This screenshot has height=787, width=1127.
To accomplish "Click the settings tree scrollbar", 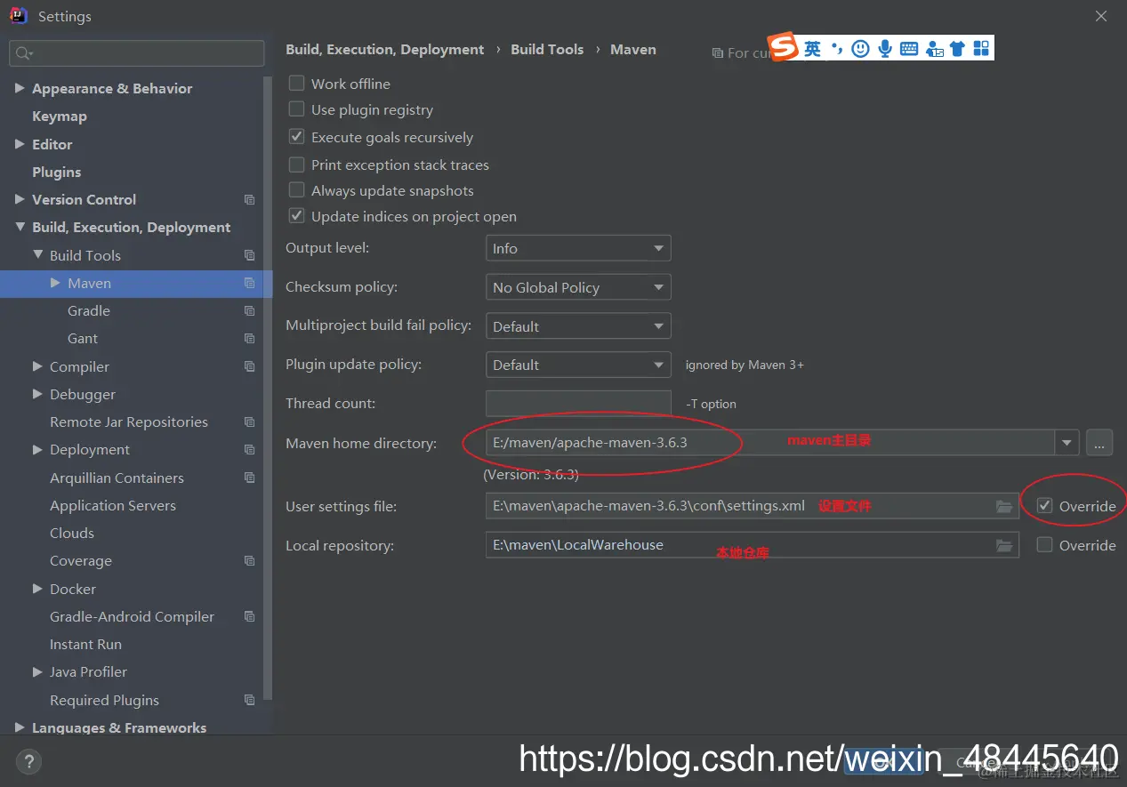I will click(269, 389).
